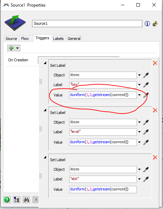Click the eyedropper beside level Value field
This screenshot has height=209, width=163.
click(146, 142)
